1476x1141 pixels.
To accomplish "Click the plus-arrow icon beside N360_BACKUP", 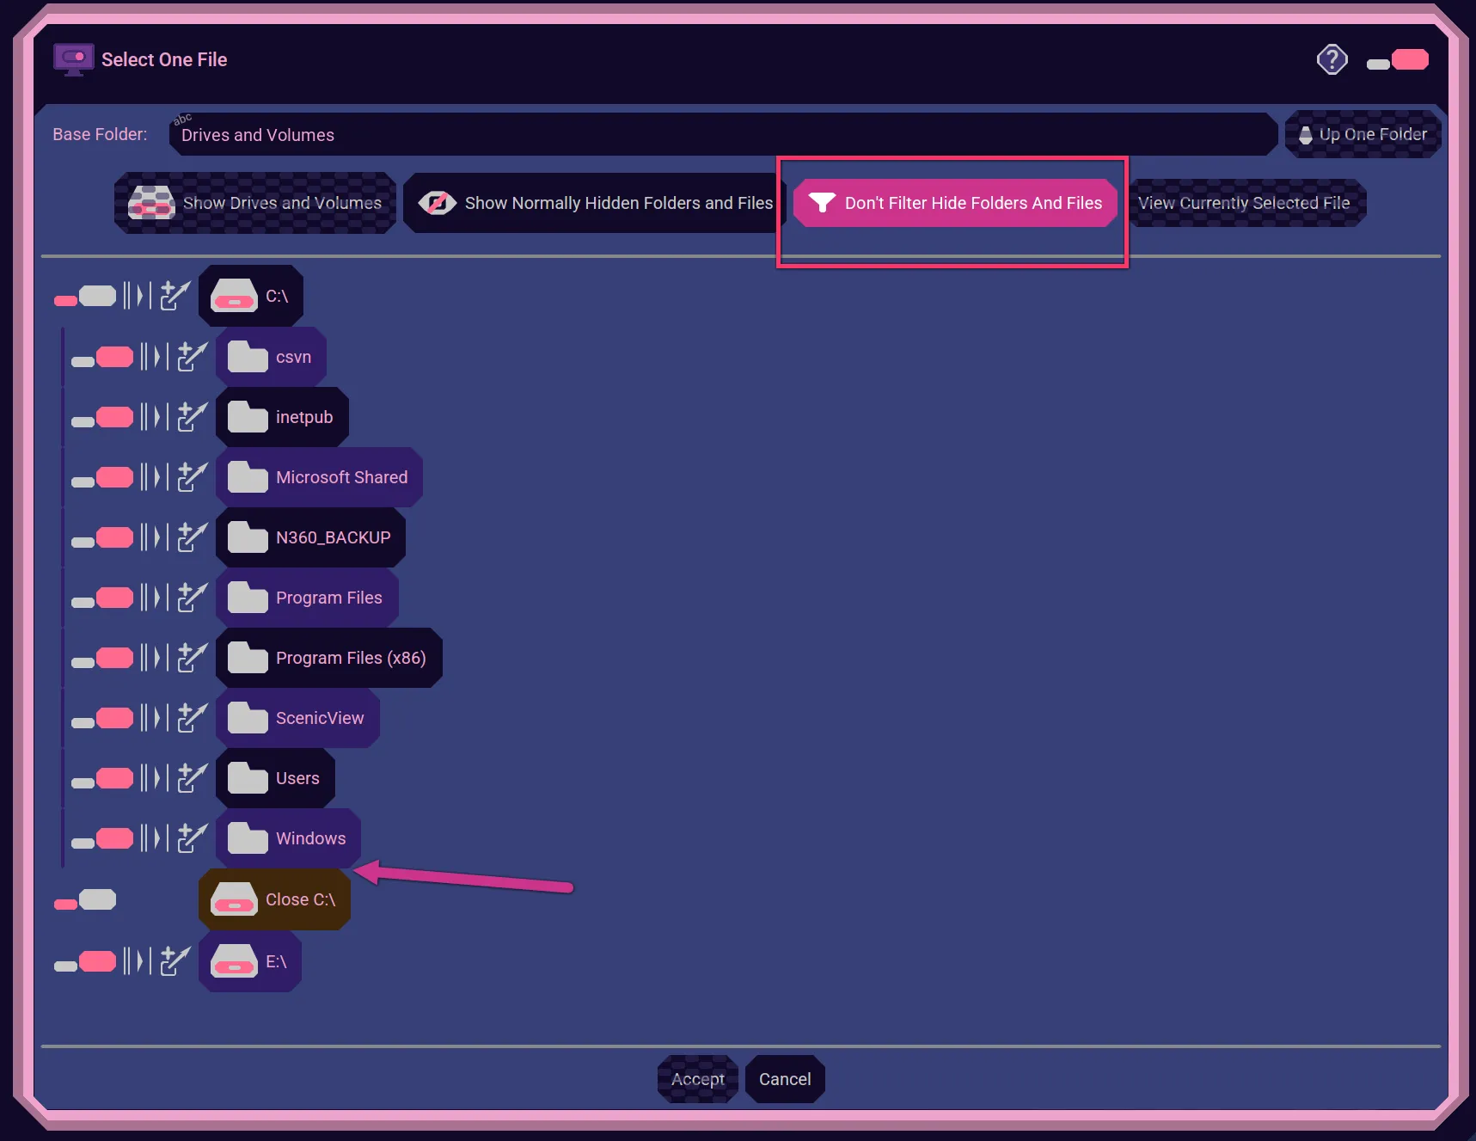I will [193, 537].
